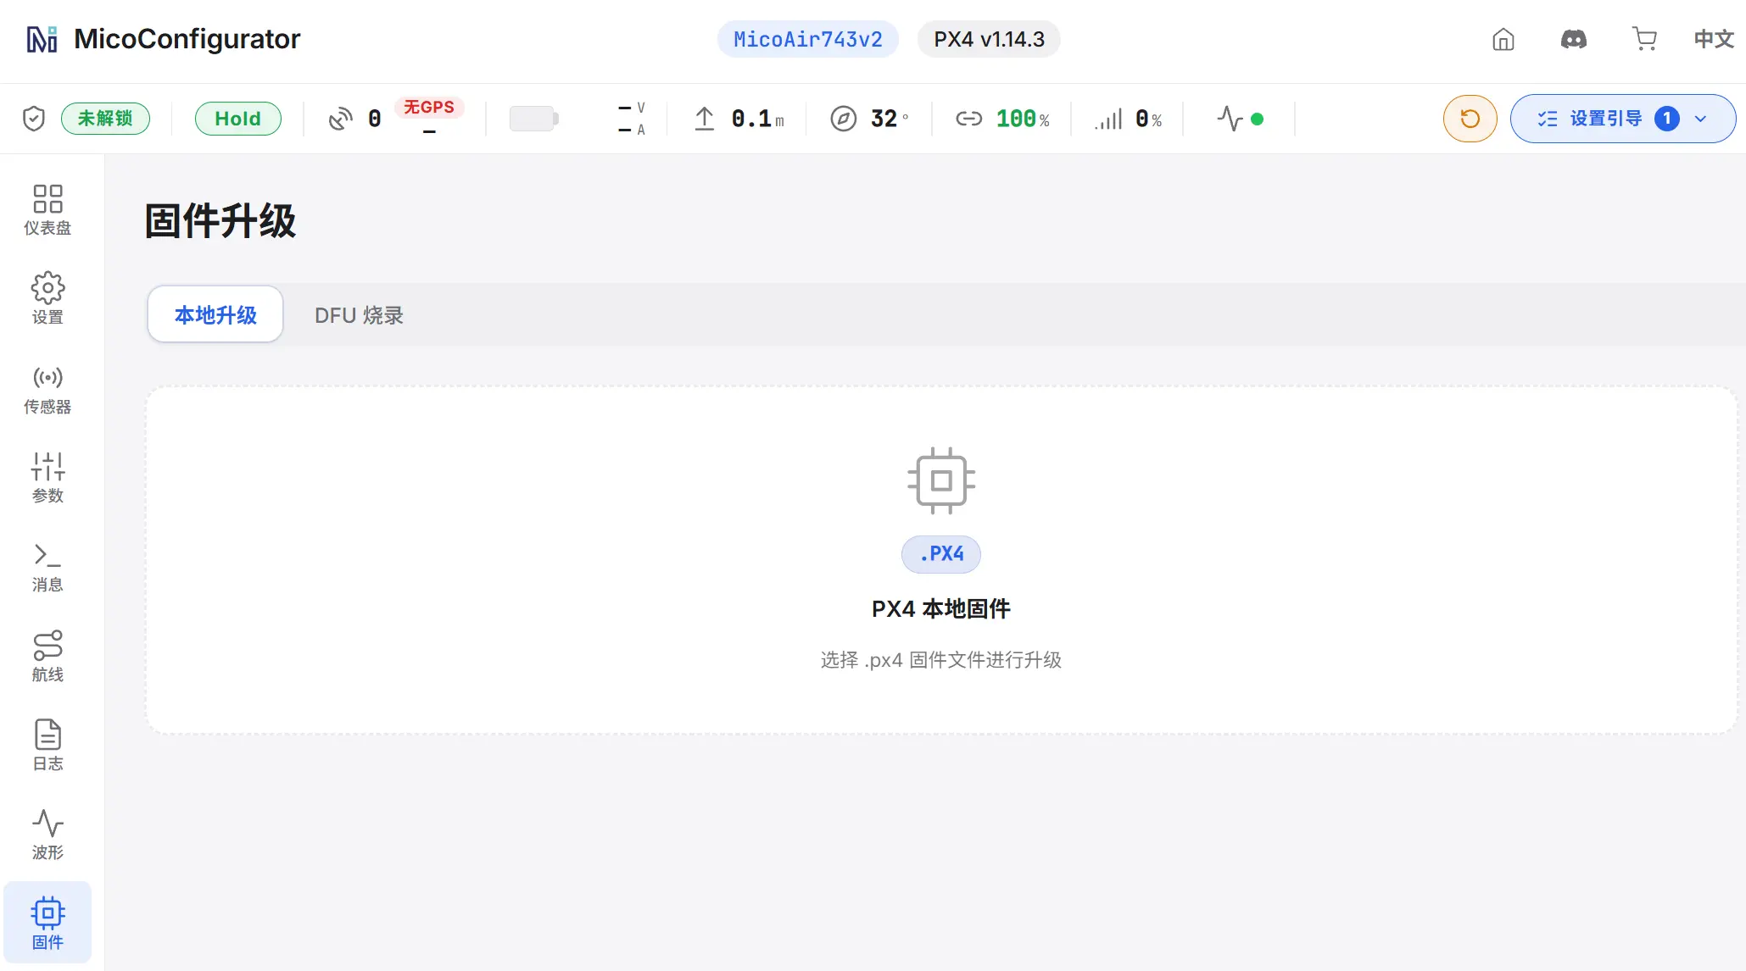Click the chip icon in upload area
This screenshot has height=971, width=1746.
[941, 480]
